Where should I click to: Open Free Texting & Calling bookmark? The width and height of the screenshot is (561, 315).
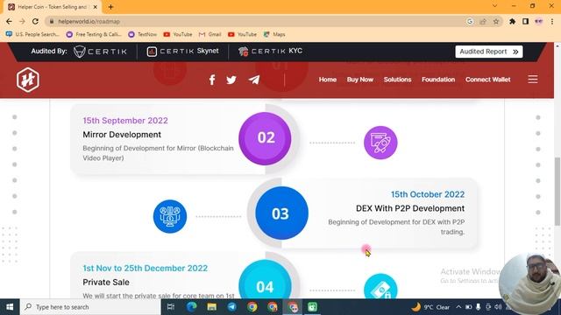[x=94, y=34]
